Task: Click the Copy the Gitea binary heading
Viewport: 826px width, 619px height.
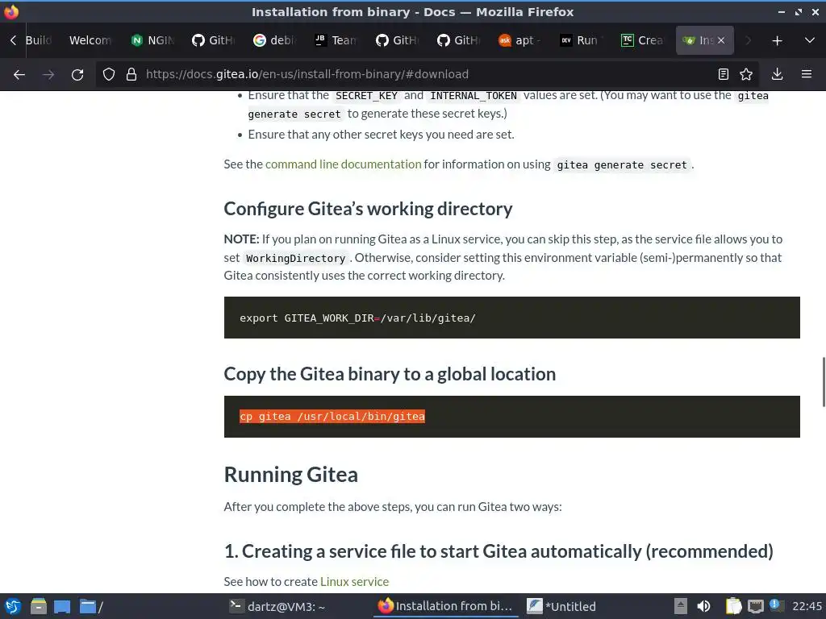Action: tap(390, 374)
